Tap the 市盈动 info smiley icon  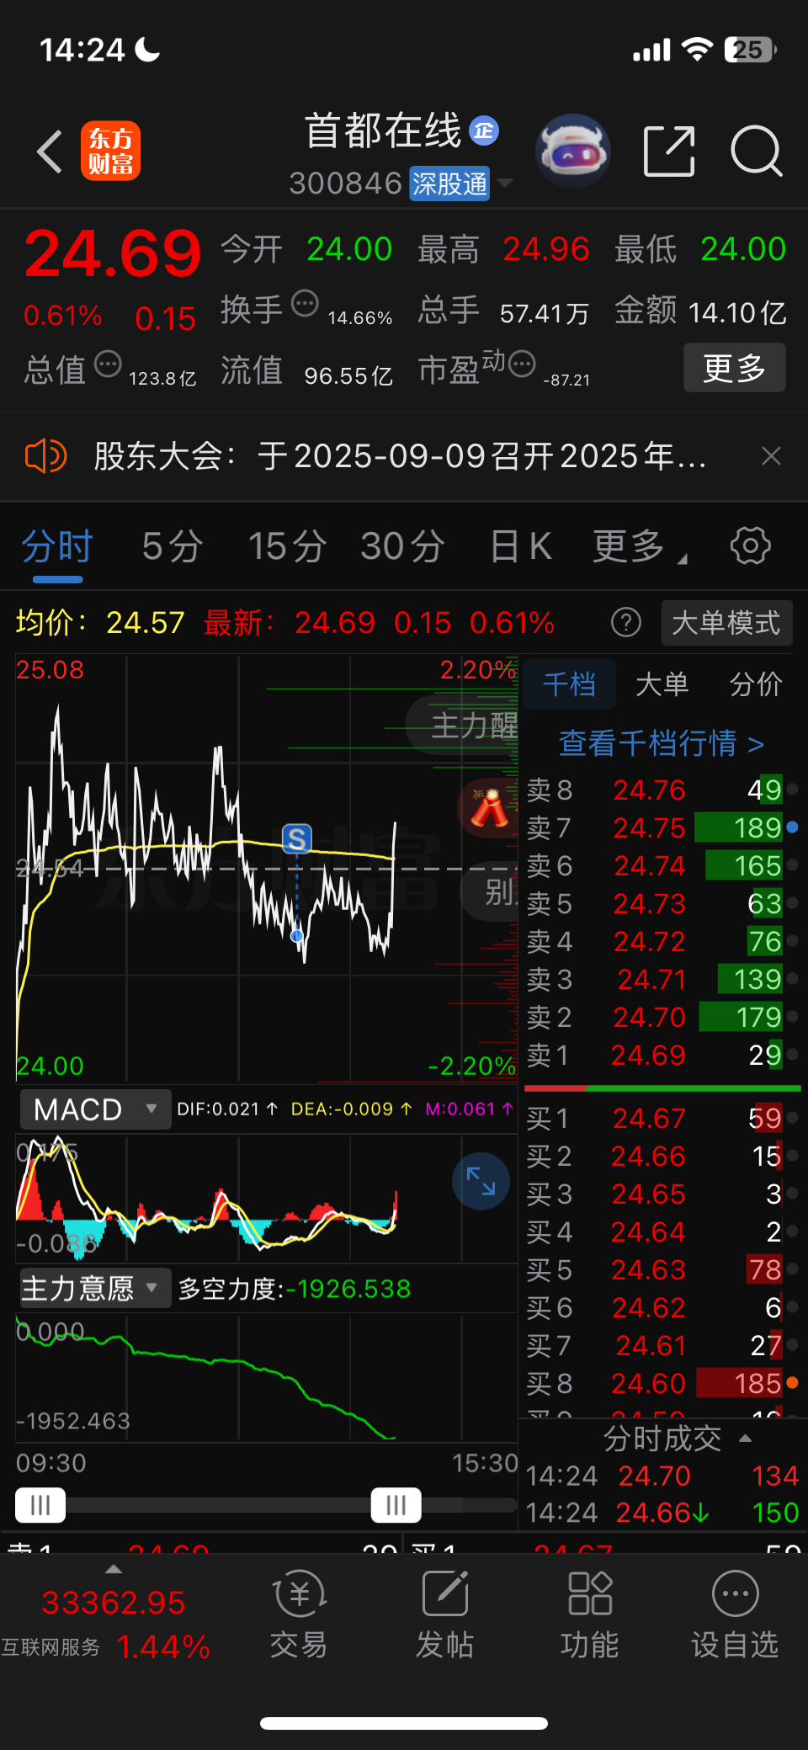[x=522, y=363]
